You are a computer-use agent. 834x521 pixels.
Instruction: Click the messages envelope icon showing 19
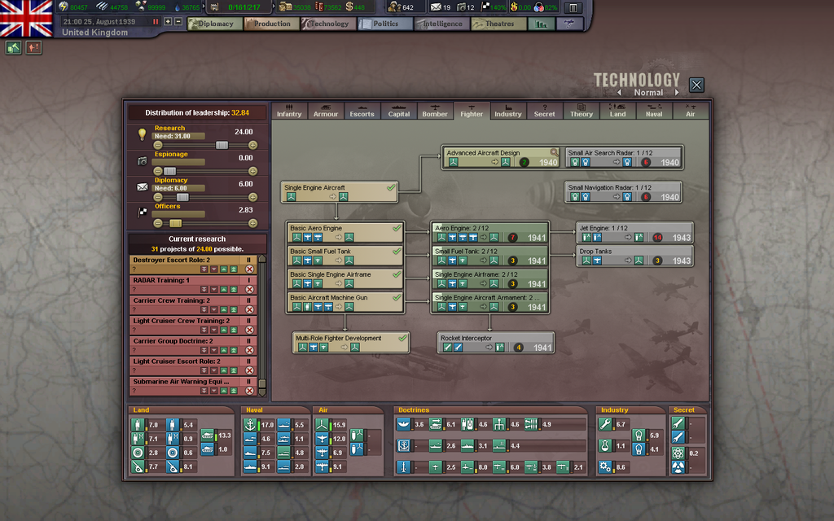pos(436,7)
